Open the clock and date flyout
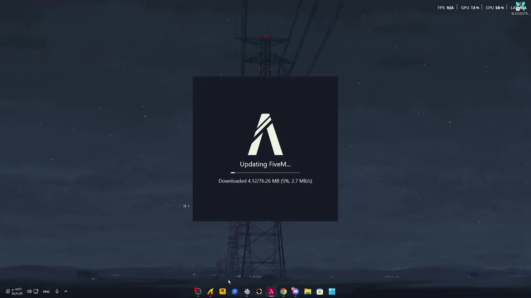The width and height of the screenshot is (531, 298). 17,291
